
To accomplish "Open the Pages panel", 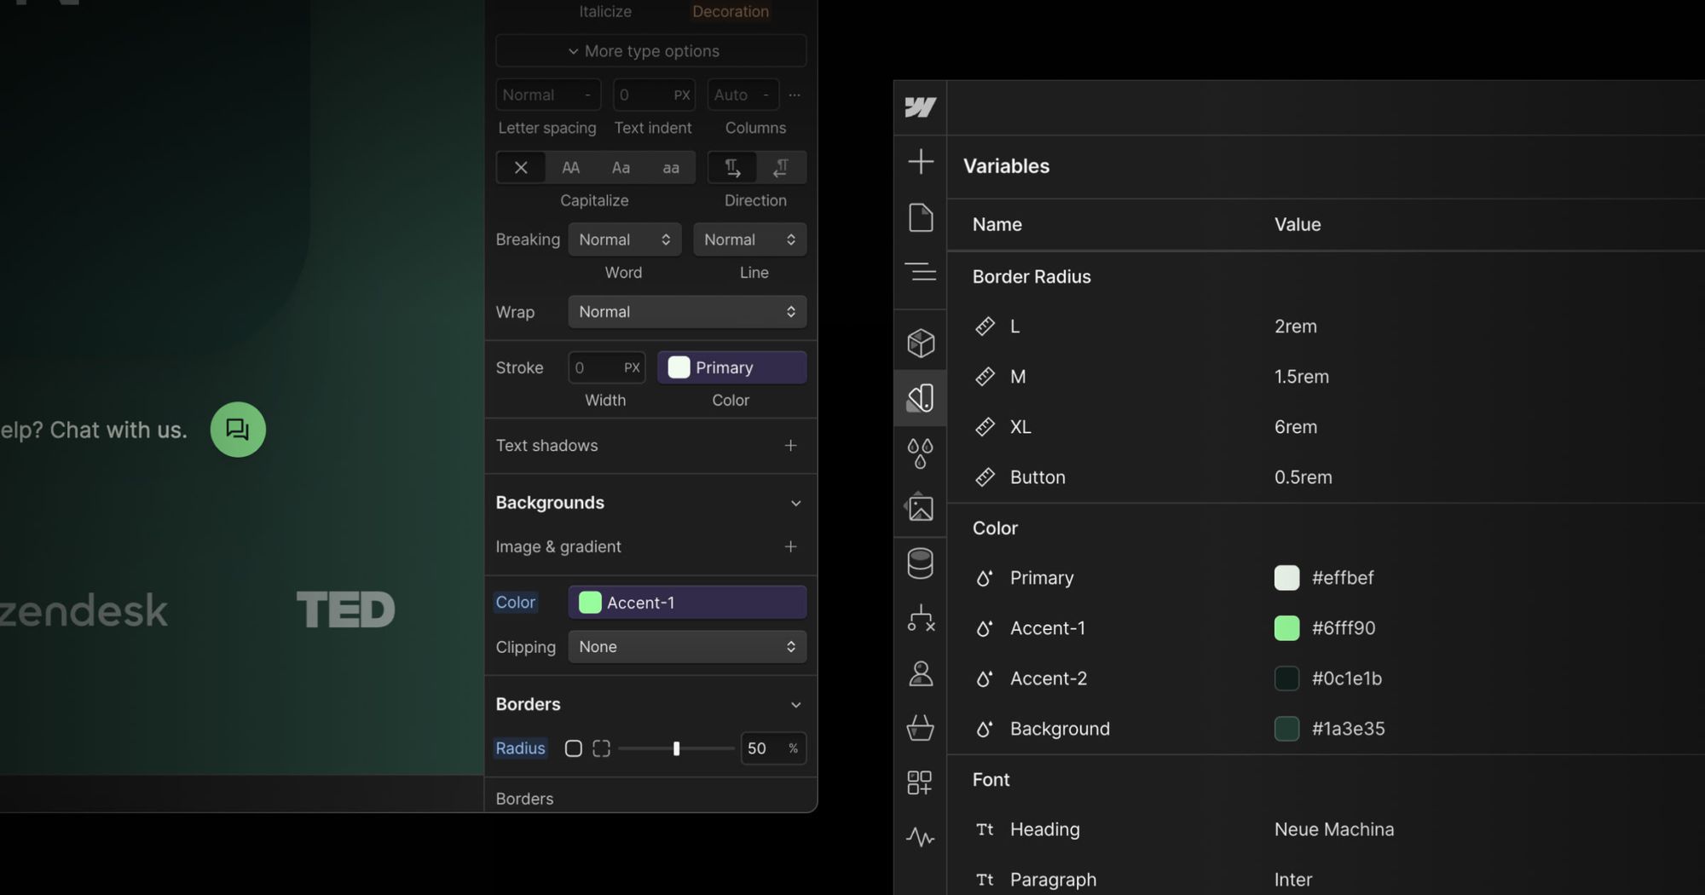I will click(921, 217).
